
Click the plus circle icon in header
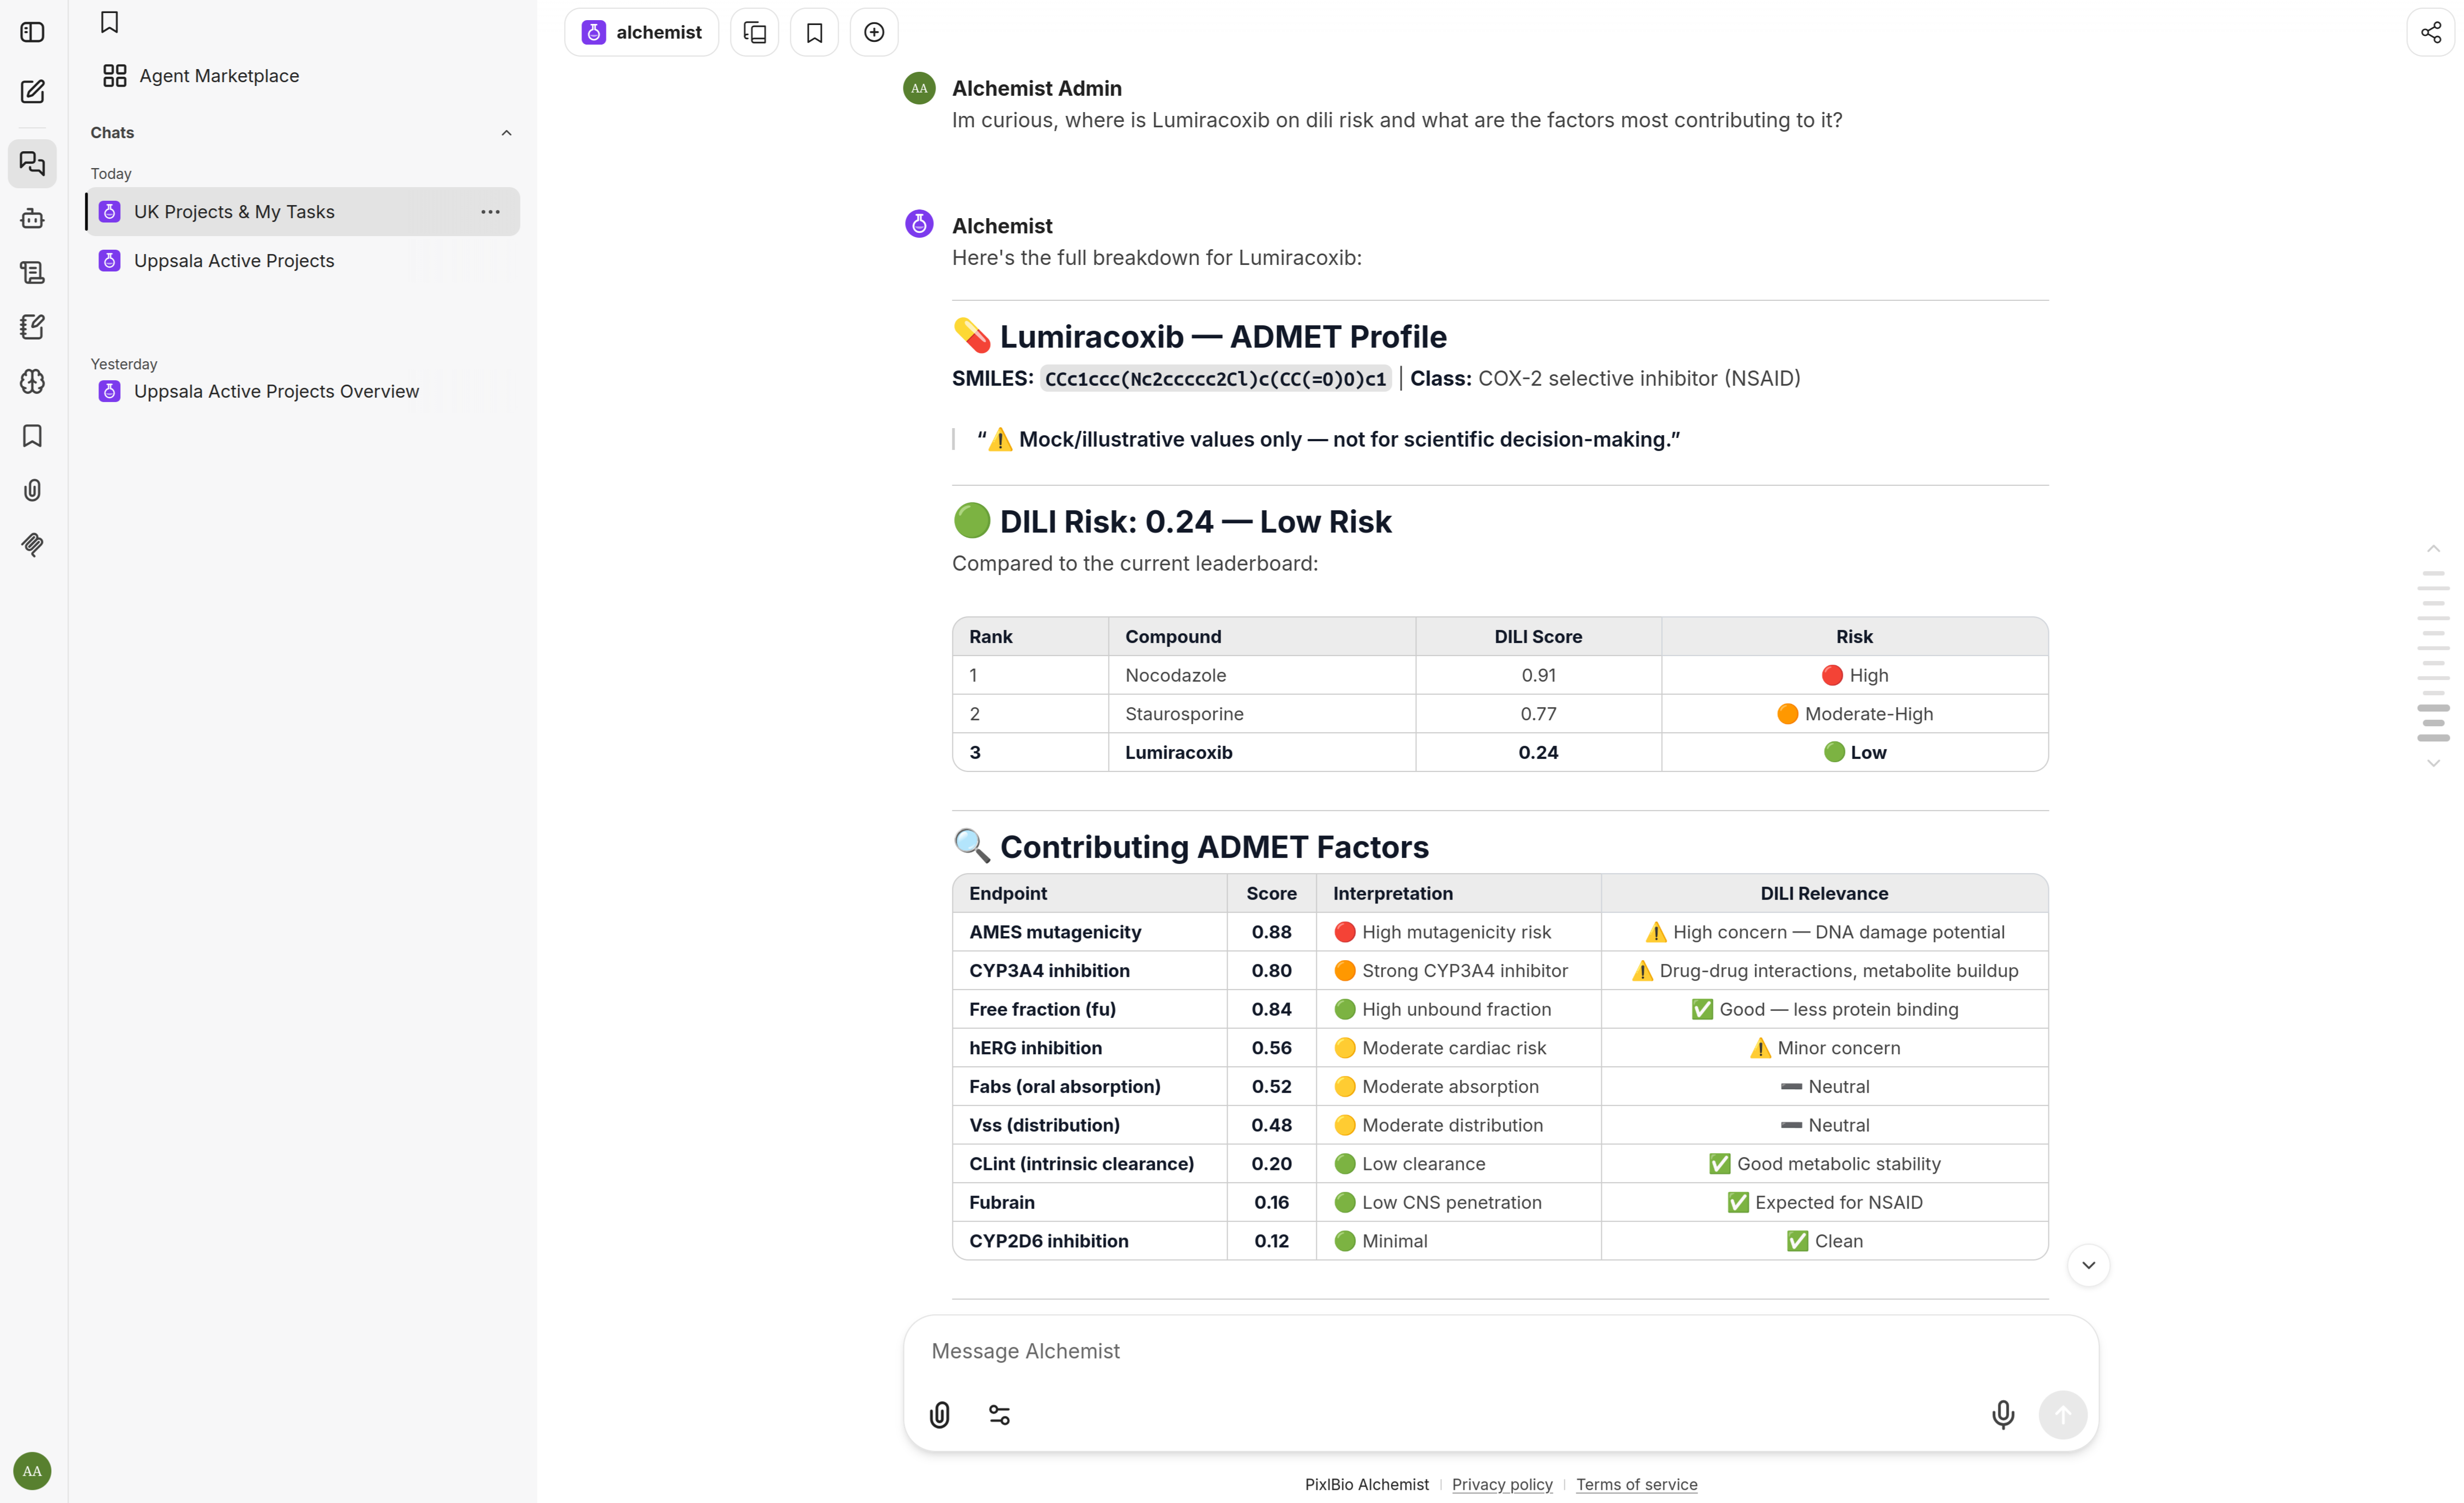pyautogui.click(x=874, y=32)
